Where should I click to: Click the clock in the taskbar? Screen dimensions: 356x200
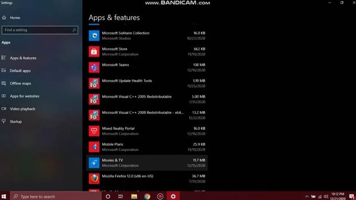(x=338, y=196)
